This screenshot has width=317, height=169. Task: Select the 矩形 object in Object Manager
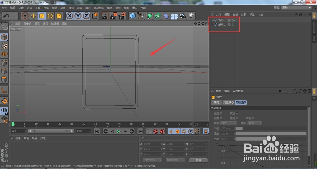click(221, 20)
